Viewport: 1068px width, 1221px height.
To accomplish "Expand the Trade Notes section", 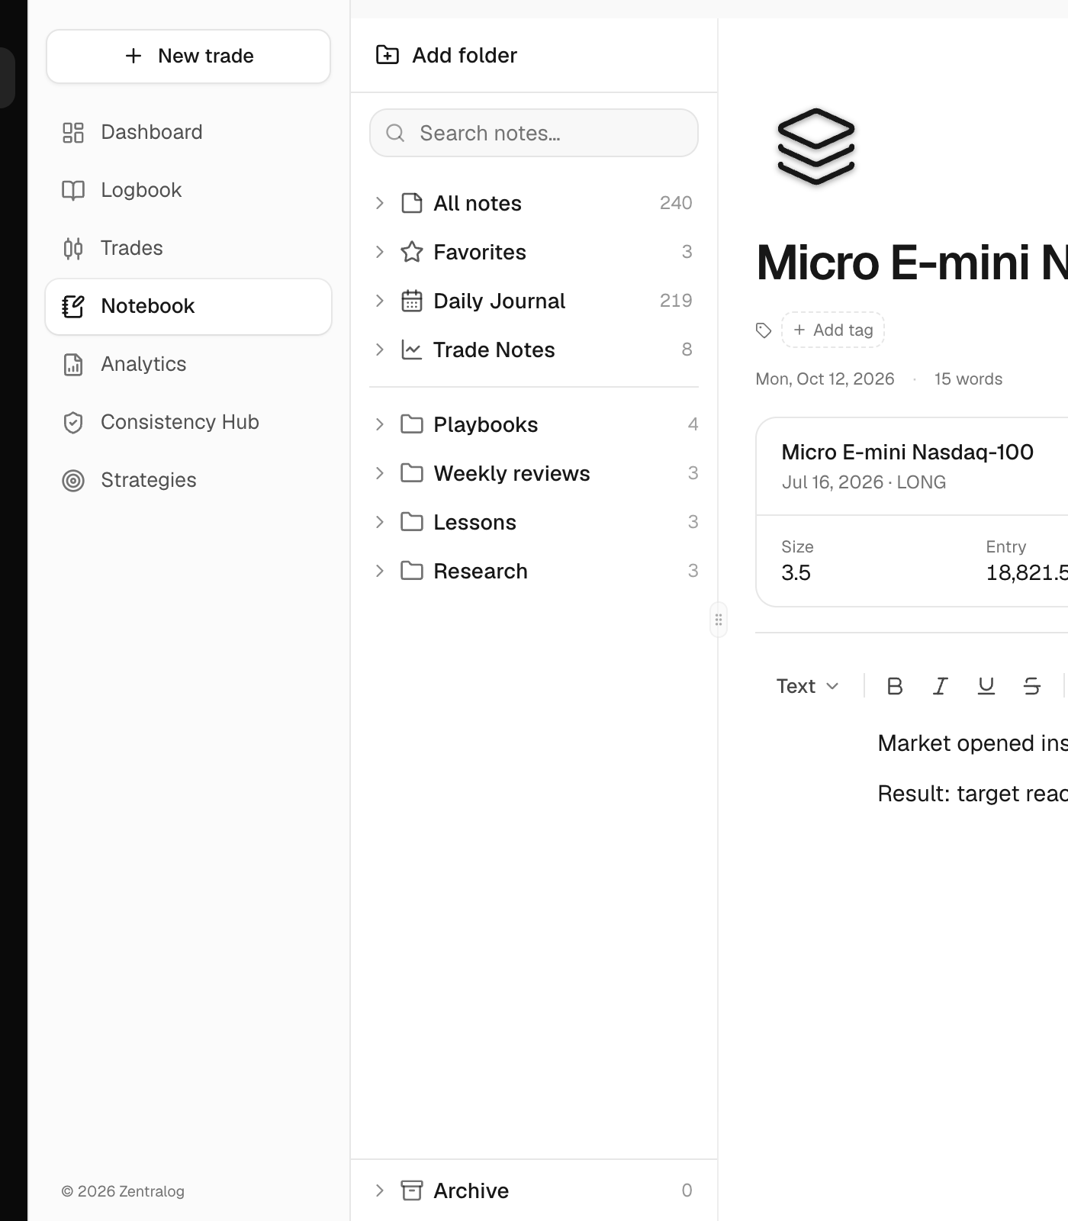I will click(x=380, y=350).
